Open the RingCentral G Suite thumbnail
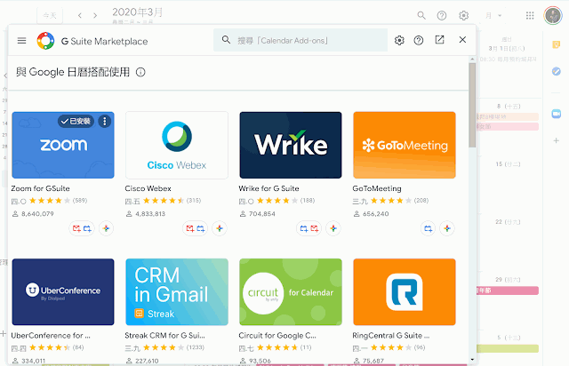Viewport: 569px width, 366px height. coord(405,291)
